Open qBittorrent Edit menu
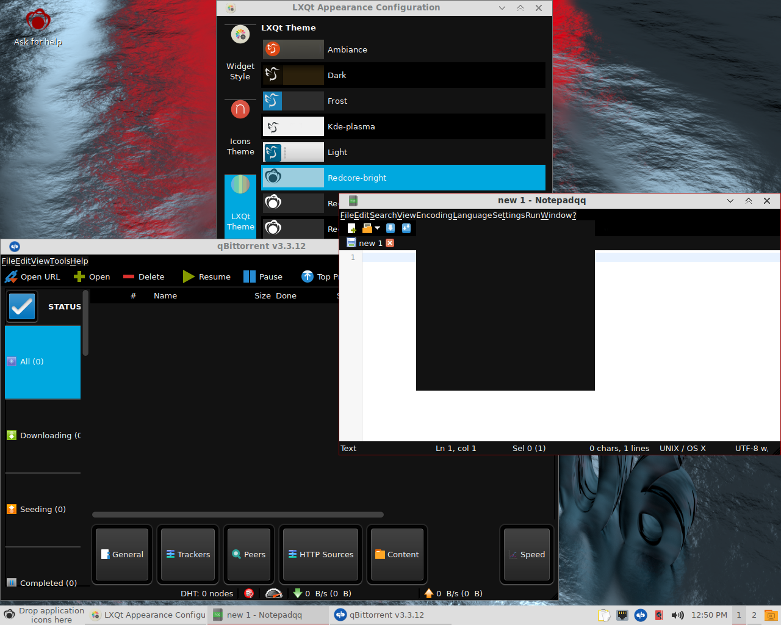 (23, 261)
